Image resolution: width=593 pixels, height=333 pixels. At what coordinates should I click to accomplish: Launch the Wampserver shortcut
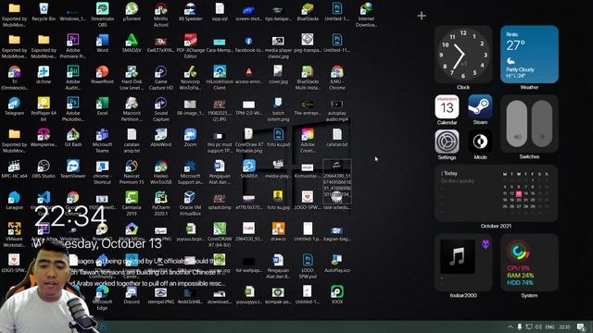(44, 137)
